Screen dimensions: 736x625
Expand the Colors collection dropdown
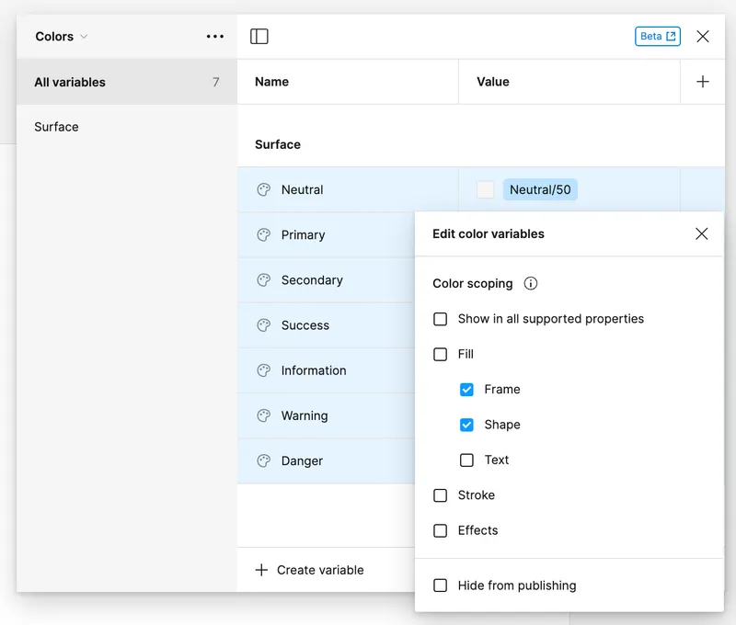pyautogui.click(x=62, y=37)
